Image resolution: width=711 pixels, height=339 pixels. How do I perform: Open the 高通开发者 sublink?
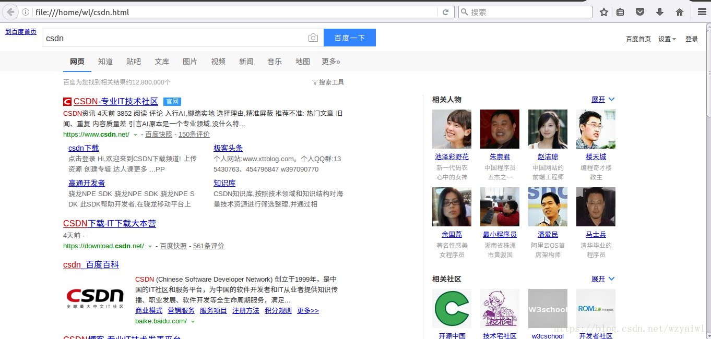[87, 183]
